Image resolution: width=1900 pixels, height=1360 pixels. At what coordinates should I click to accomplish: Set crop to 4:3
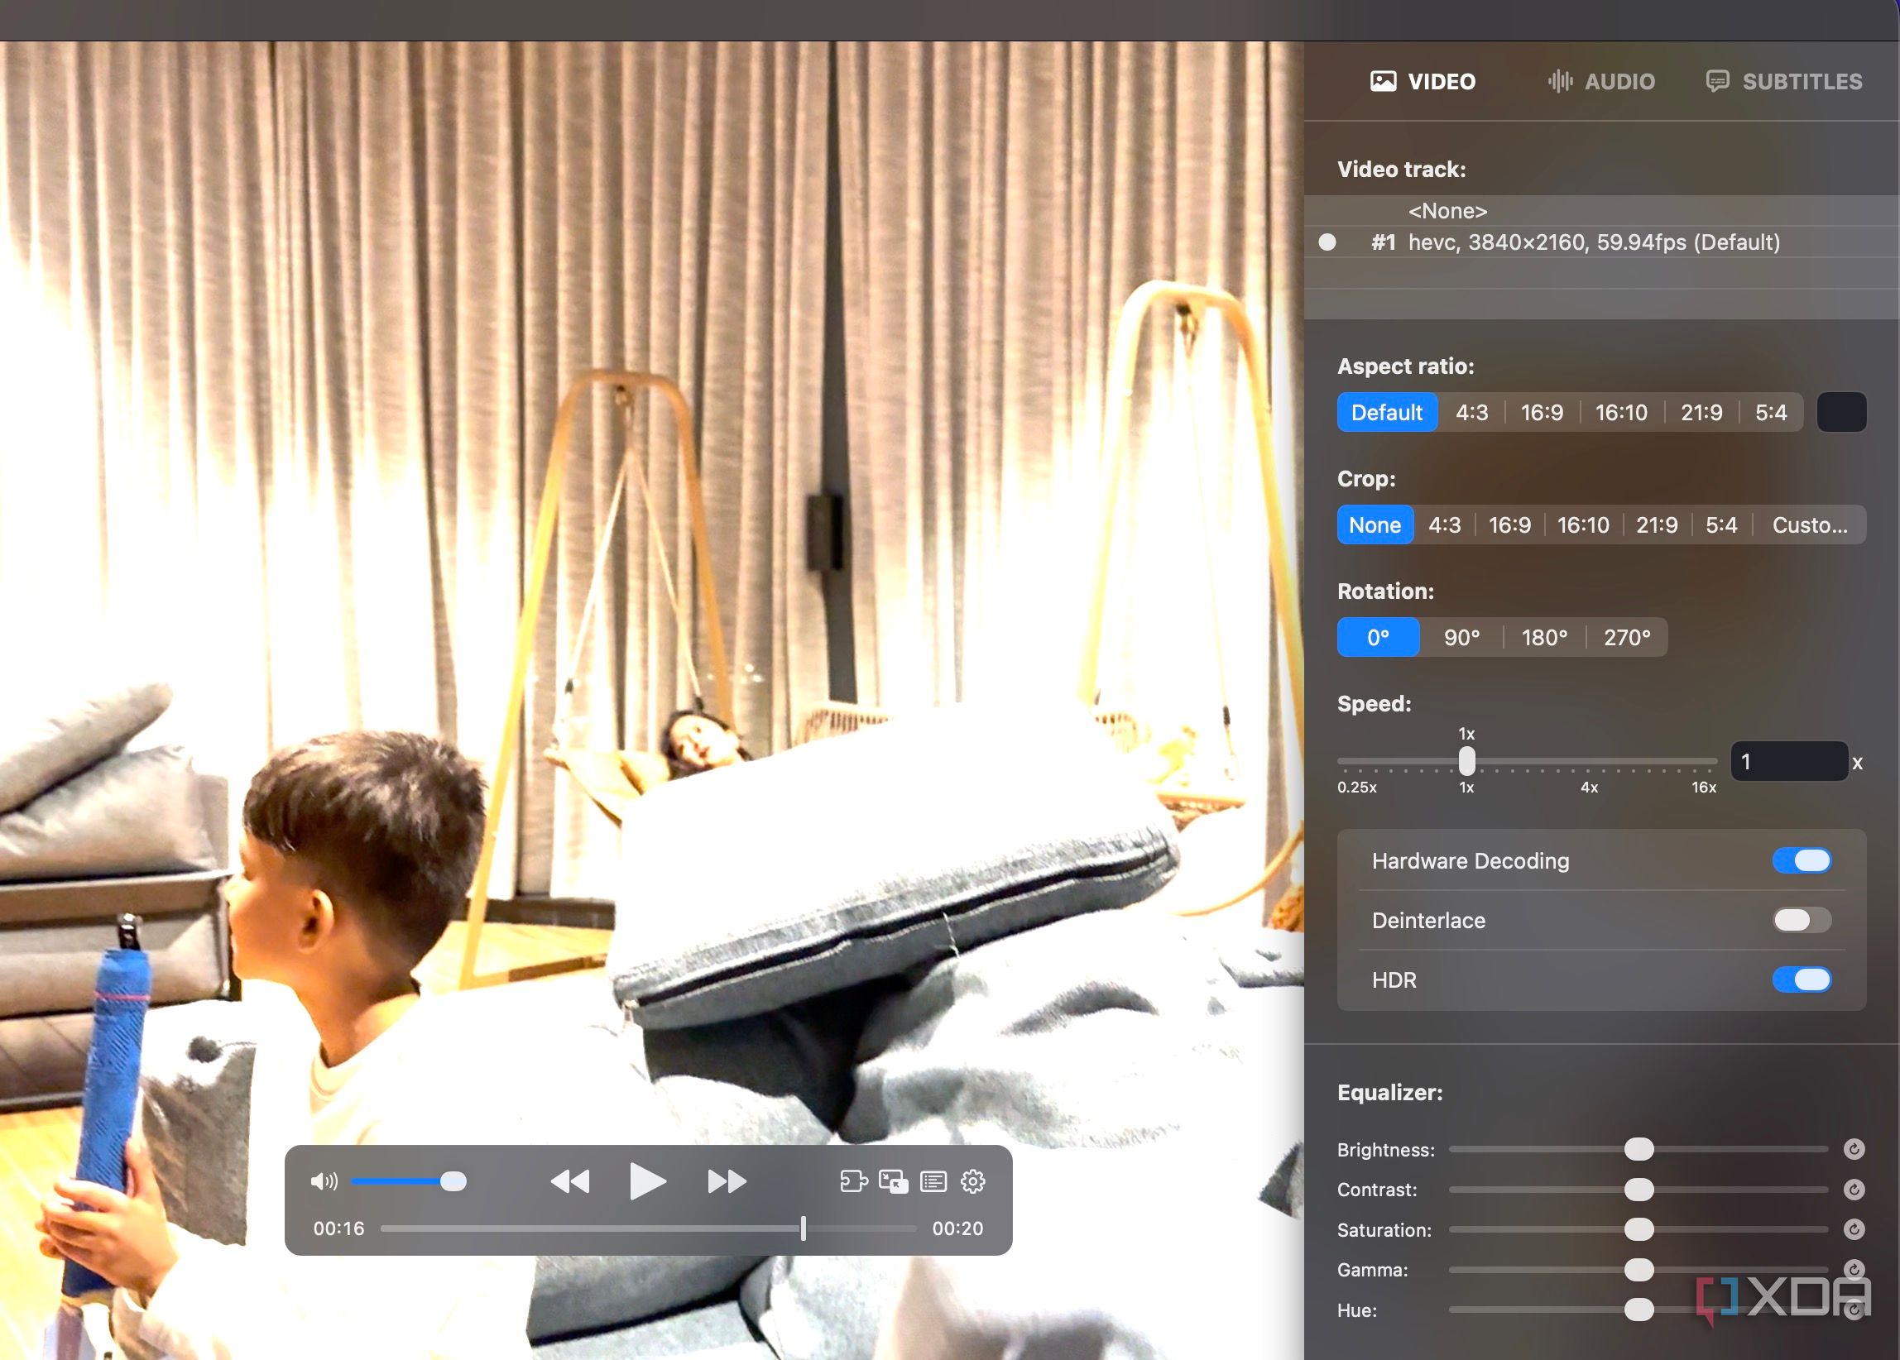(x=1444, y=525)
